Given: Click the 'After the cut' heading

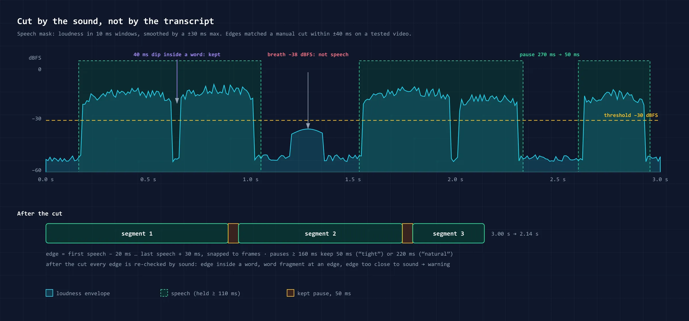Looking at the screenshot, I should point(40,214).
